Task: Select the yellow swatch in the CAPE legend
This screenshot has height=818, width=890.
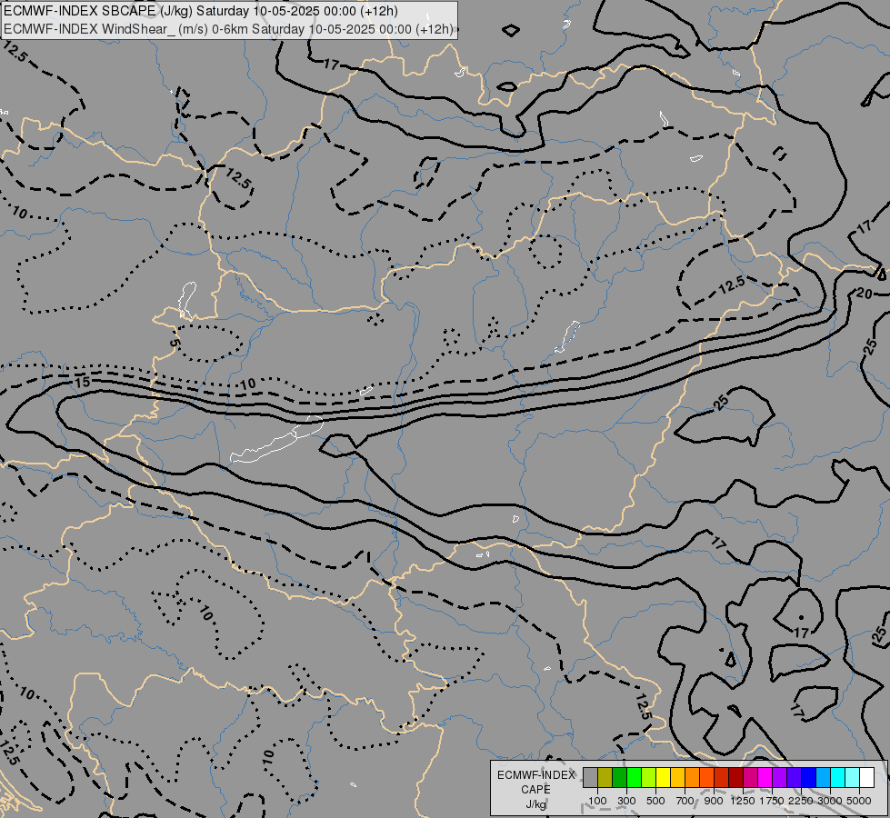Action: (x=663, y=777)
